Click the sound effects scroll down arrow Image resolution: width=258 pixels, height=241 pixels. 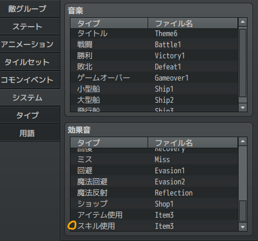coord(242,227)
